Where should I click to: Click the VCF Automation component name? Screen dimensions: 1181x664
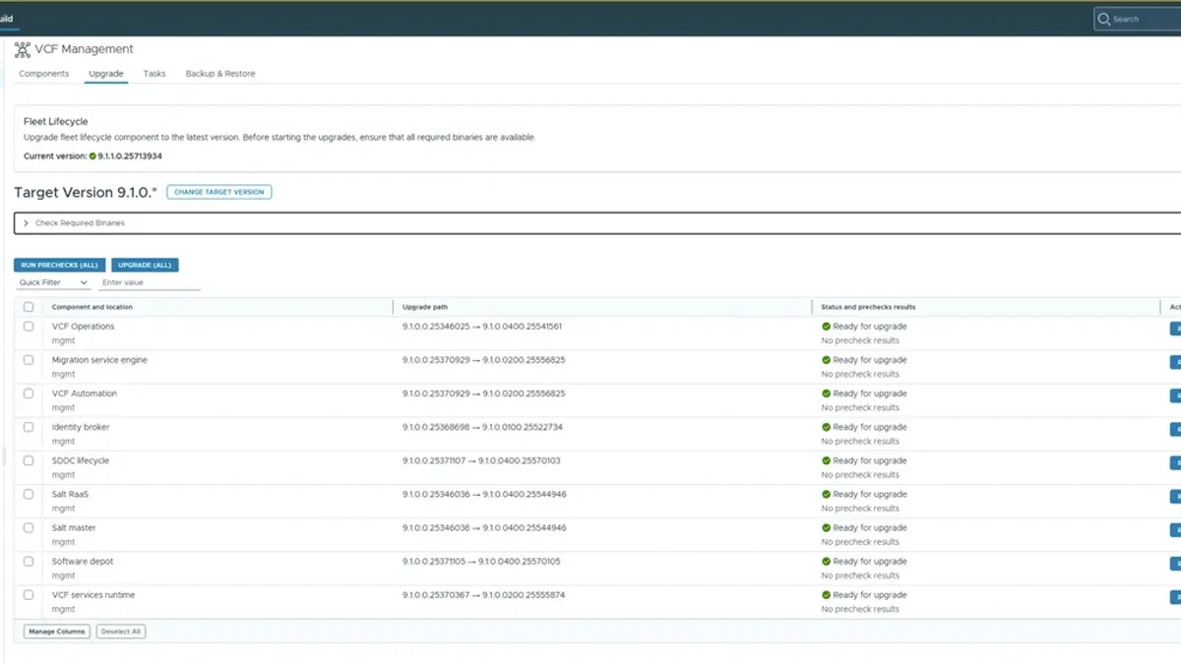85,393
